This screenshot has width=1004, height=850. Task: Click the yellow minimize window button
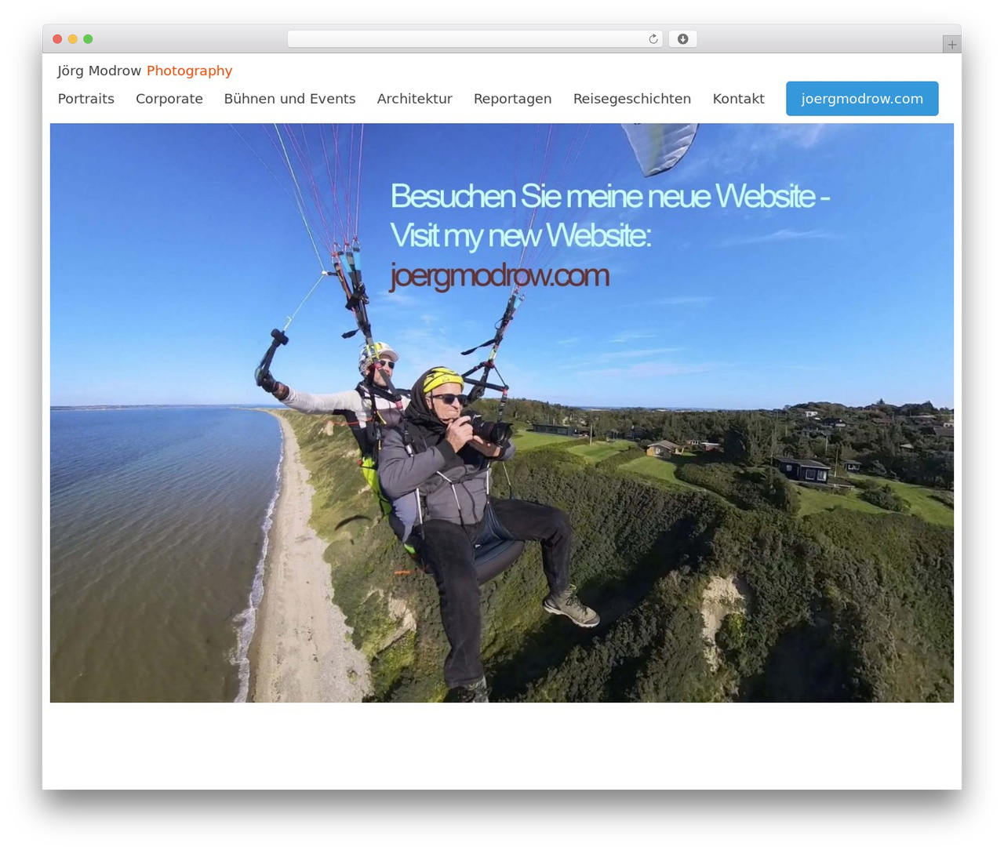click(x=73, y=39)
